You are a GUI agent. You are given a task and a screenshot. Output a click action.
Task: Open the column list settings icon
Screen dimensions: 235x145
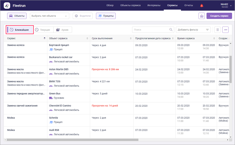click(x=217, y=30)
